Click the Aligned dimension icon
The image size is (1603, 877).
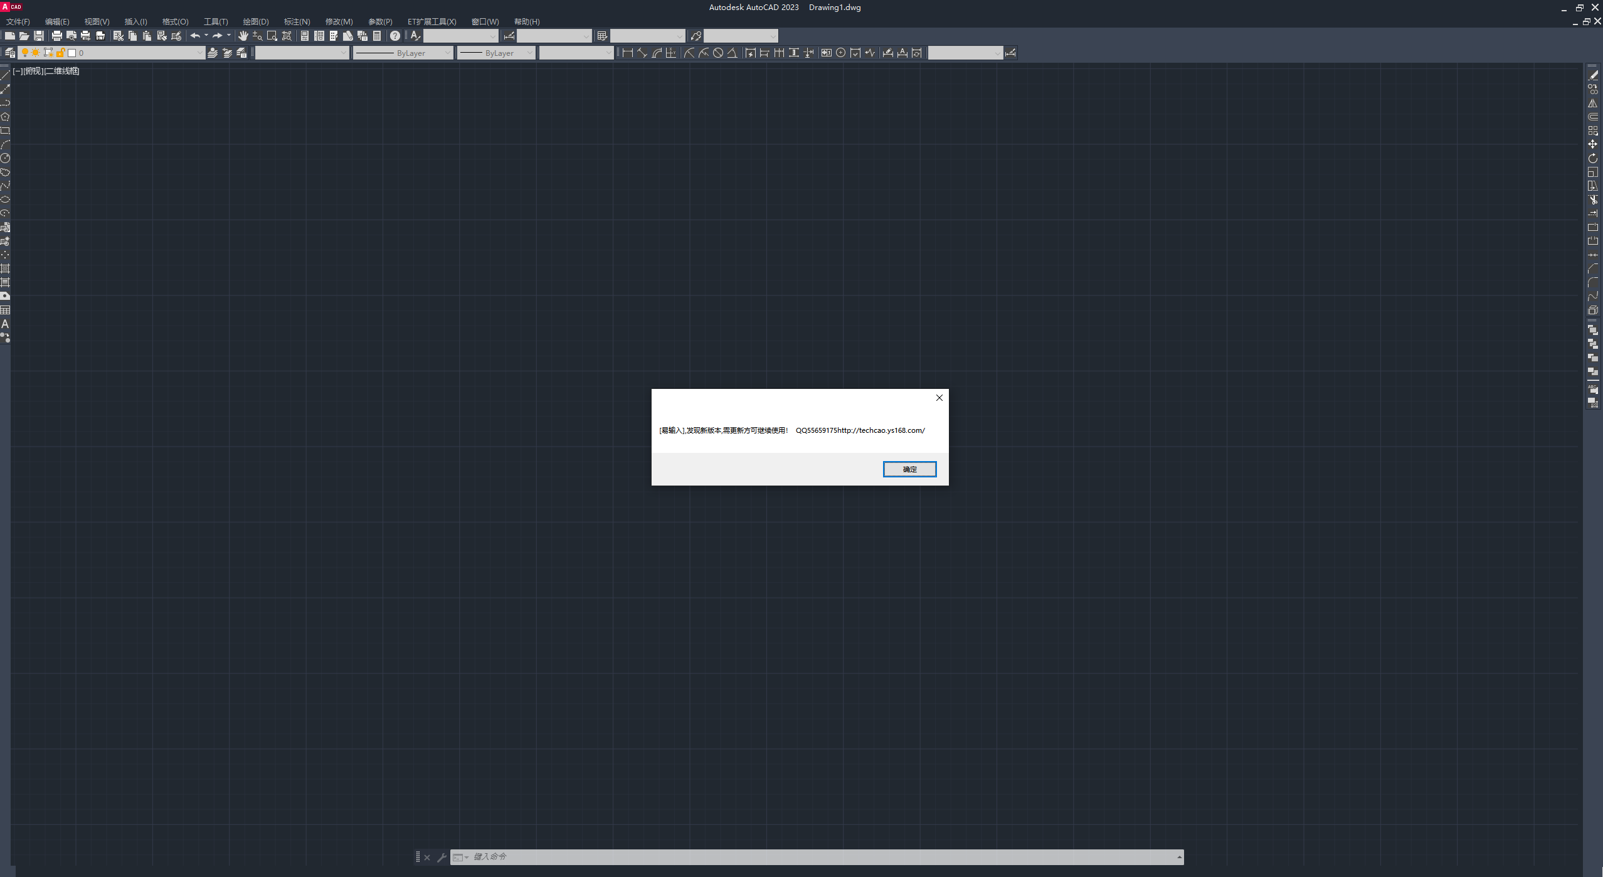[x=642, y=53]
